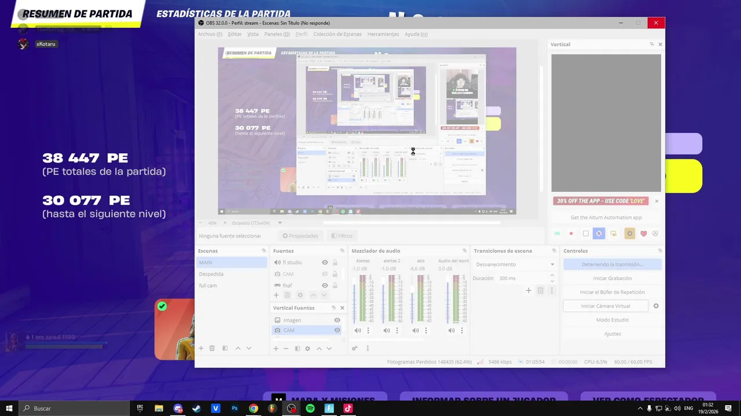Remove the source with the Fuentes trash icon
Image resolution: width=741 pixels, height=416 pixels.
coord(287,295)
